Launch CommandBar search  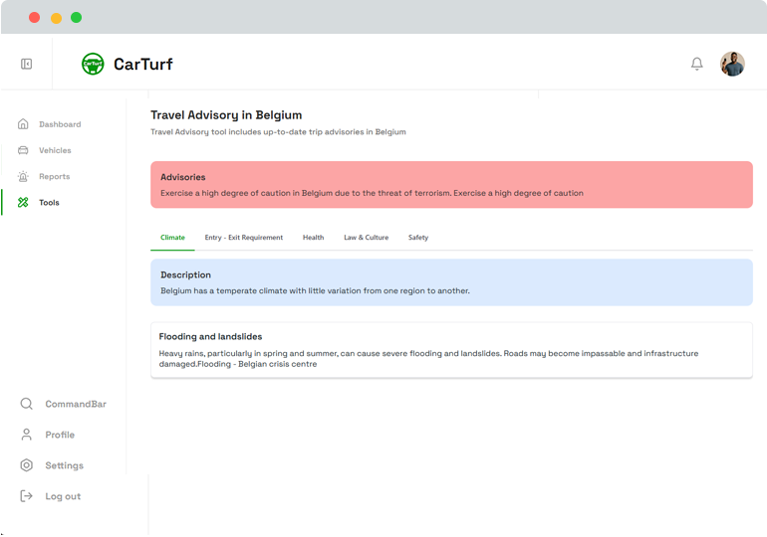75,404
